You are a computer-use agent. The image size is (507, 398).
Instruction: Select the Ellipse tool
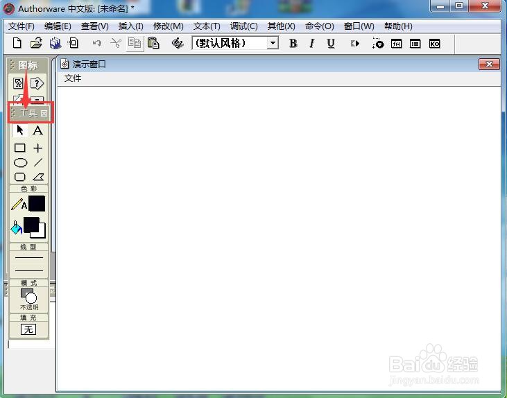20,163
